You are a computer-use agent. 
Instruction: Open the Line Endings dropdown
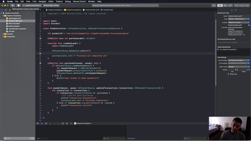(x=239, y=63)
